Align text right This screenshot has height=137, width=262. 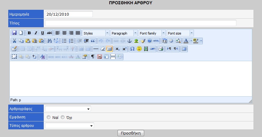71,33
